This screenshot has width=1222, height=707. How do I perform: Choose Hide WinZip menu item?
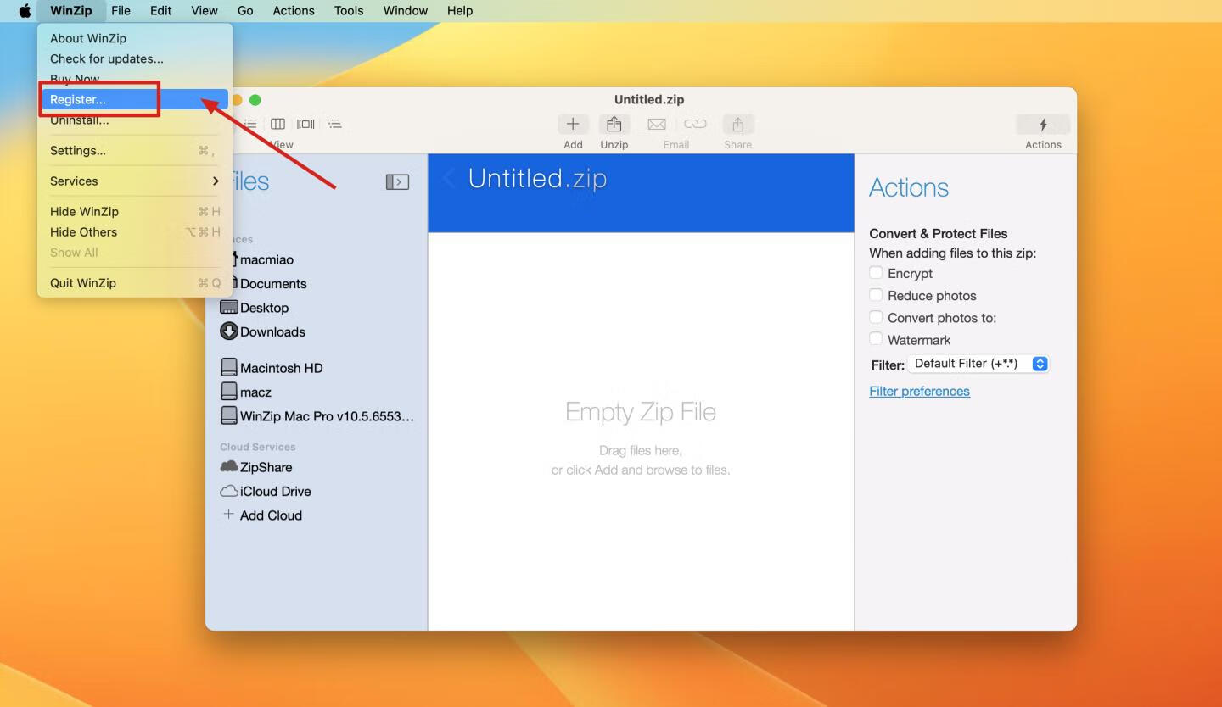coord(135,211)
